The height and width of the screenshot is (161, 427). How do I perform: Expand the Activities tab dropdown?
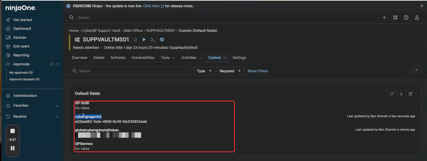point(192,58)
